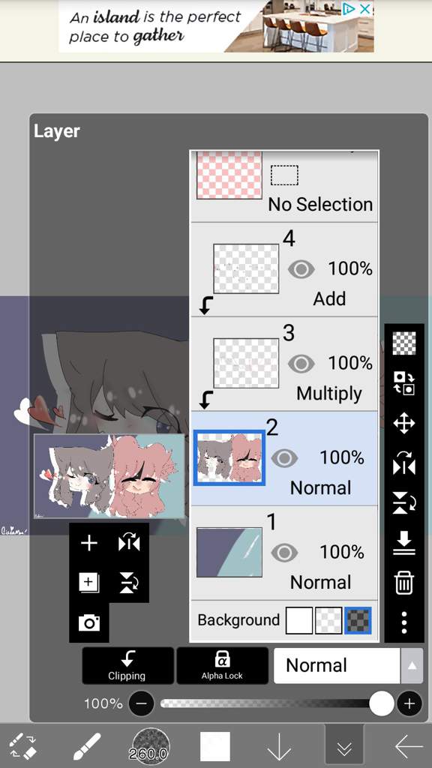Add a new layer with plus icon
Viewport: 432px width, 768px height.
click(x=88, y=543)
